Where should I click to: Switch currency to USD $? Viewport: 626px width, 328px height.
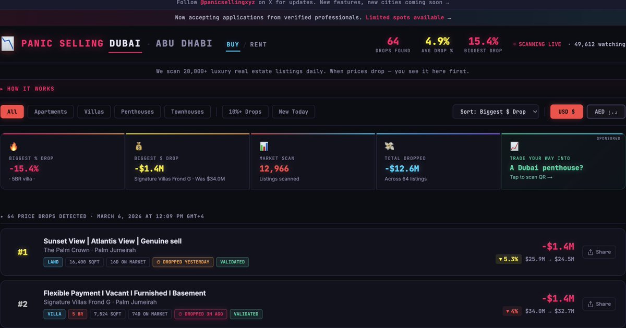(567, 112)
